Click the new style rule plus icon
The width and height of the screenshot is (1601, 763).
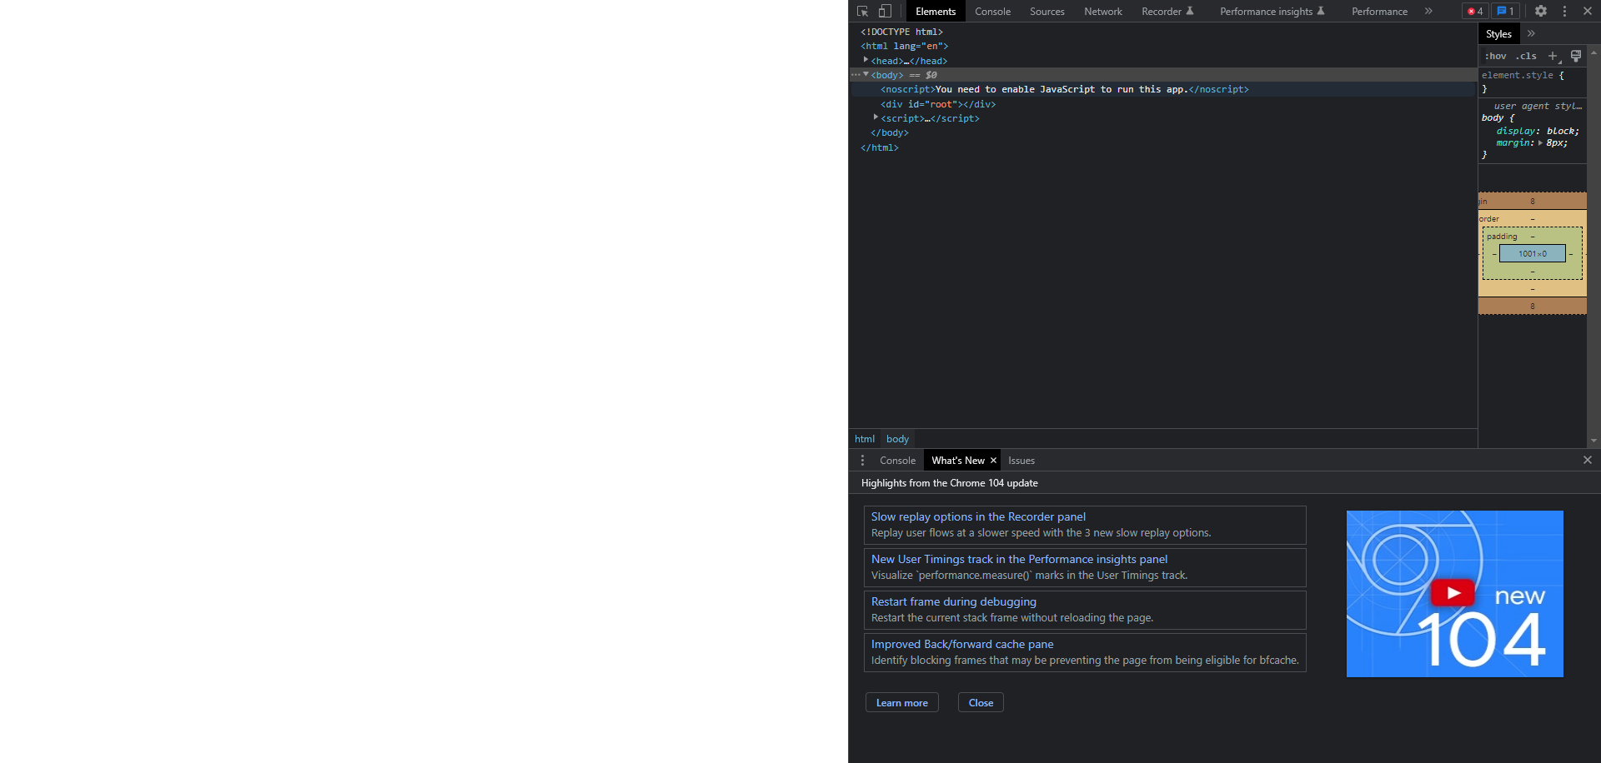point(1552,56)
